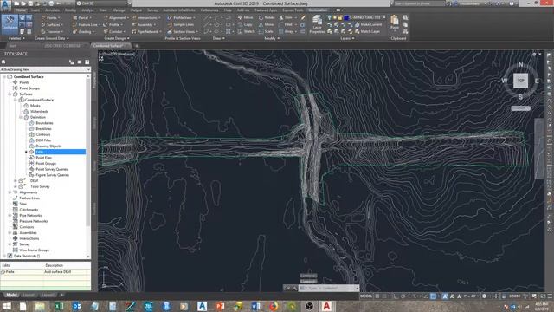Click the Paste clipboard button

(x=395, y=23)
